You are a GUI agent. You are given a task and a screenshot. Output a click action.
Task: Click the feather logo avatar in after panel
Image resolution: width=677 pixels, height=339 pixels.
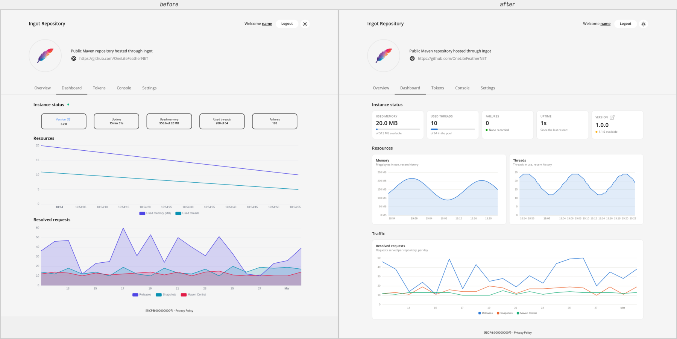pos(384,56)
